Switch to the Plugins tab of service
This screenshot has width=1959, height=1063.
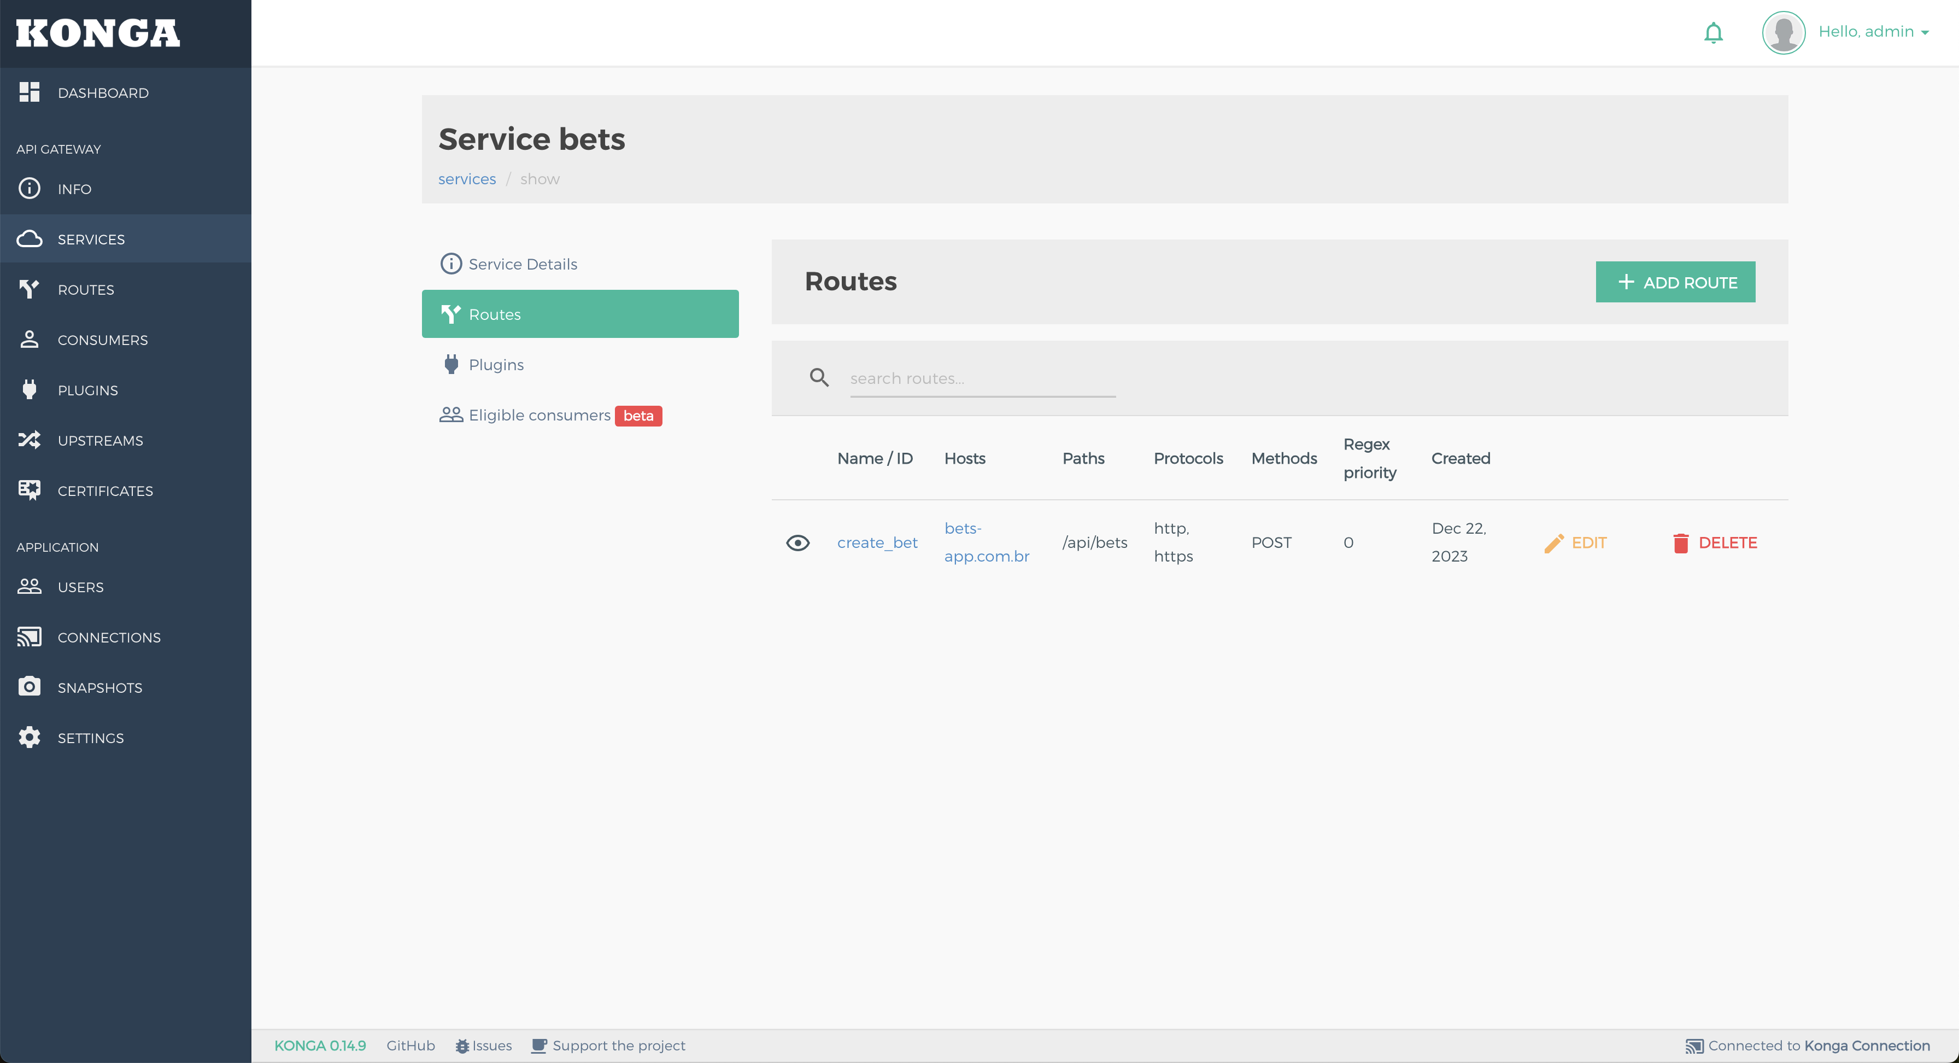click(x=496, y=365)
